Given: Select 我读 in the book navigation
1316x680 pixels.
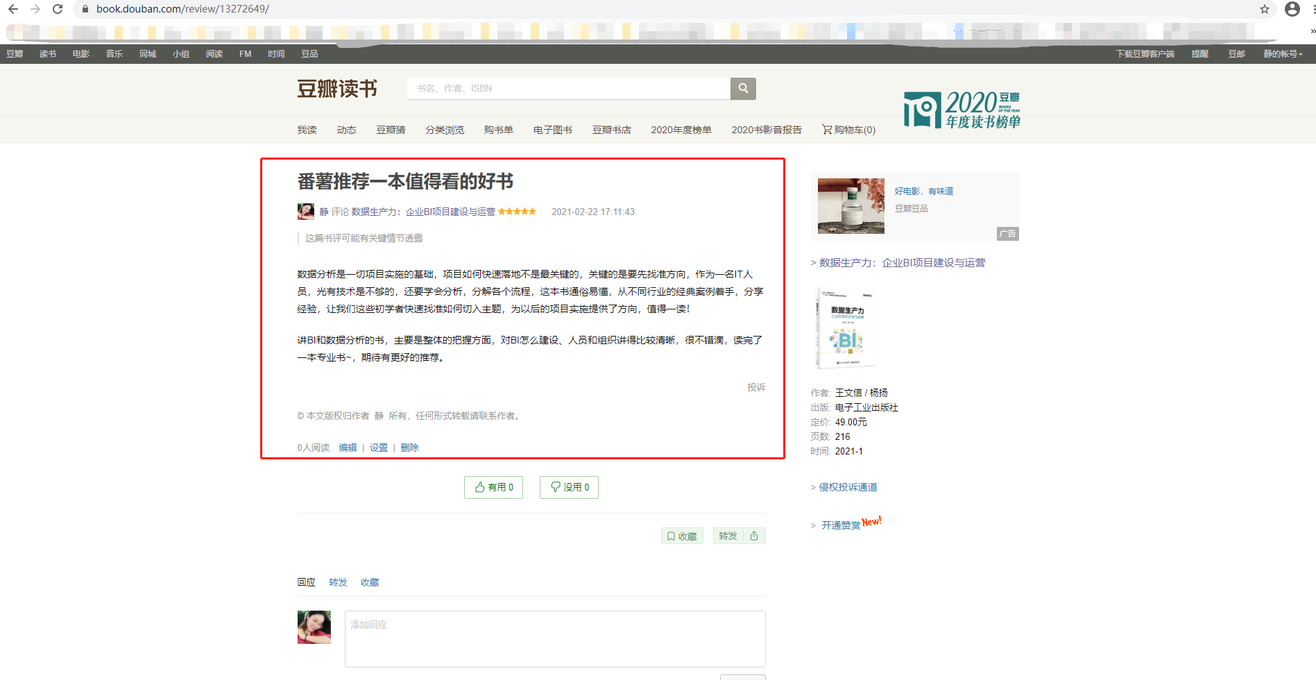Looking at the screenshot, I should point(307,130).
